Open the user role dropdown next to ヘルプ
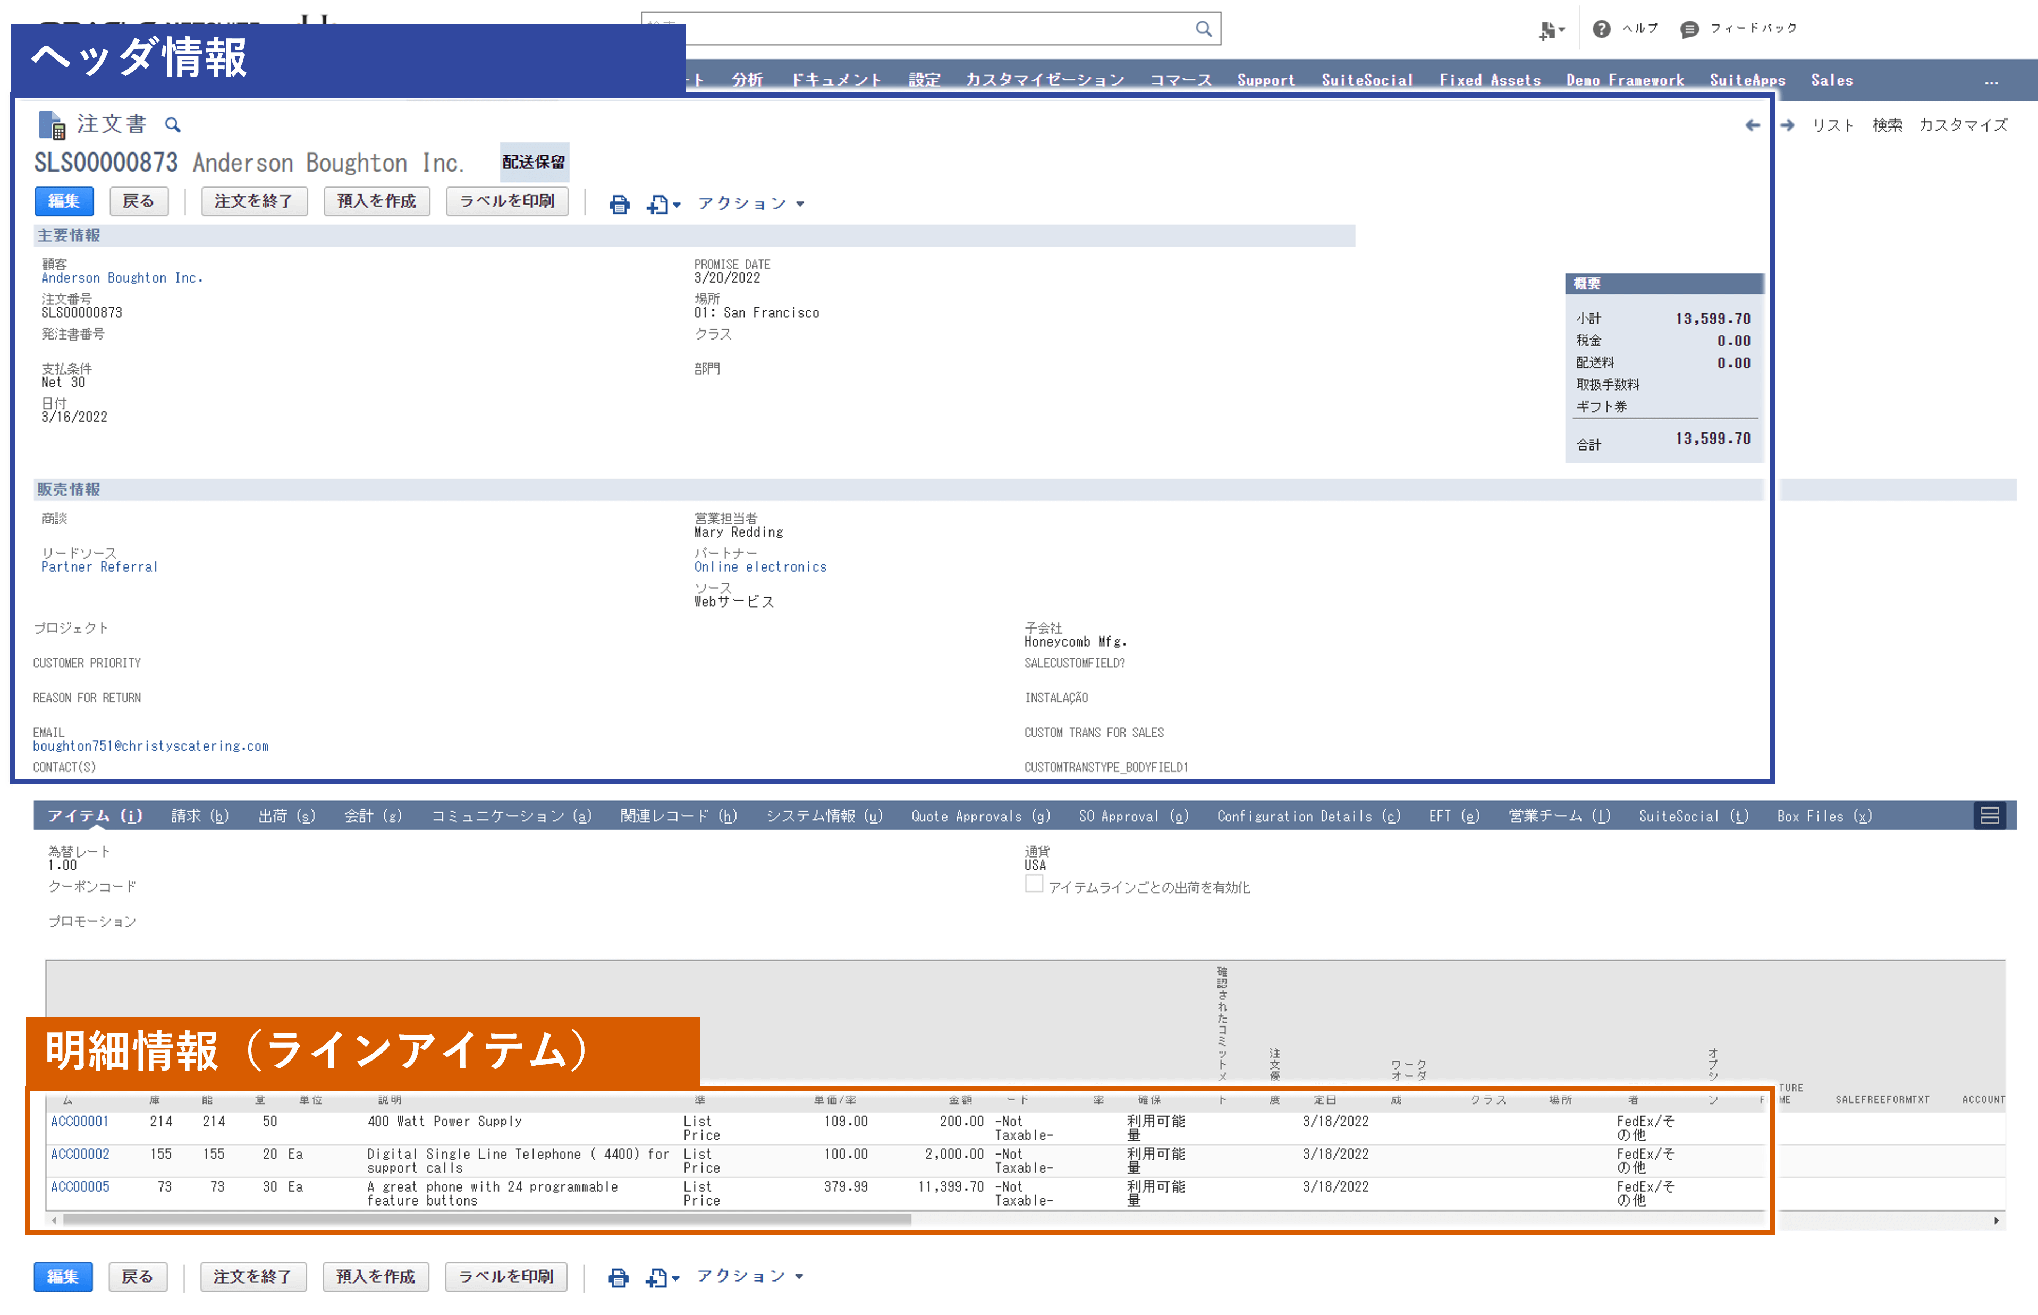The height and width of the screenshot is (1315, 2038). tap(1551, 31)
